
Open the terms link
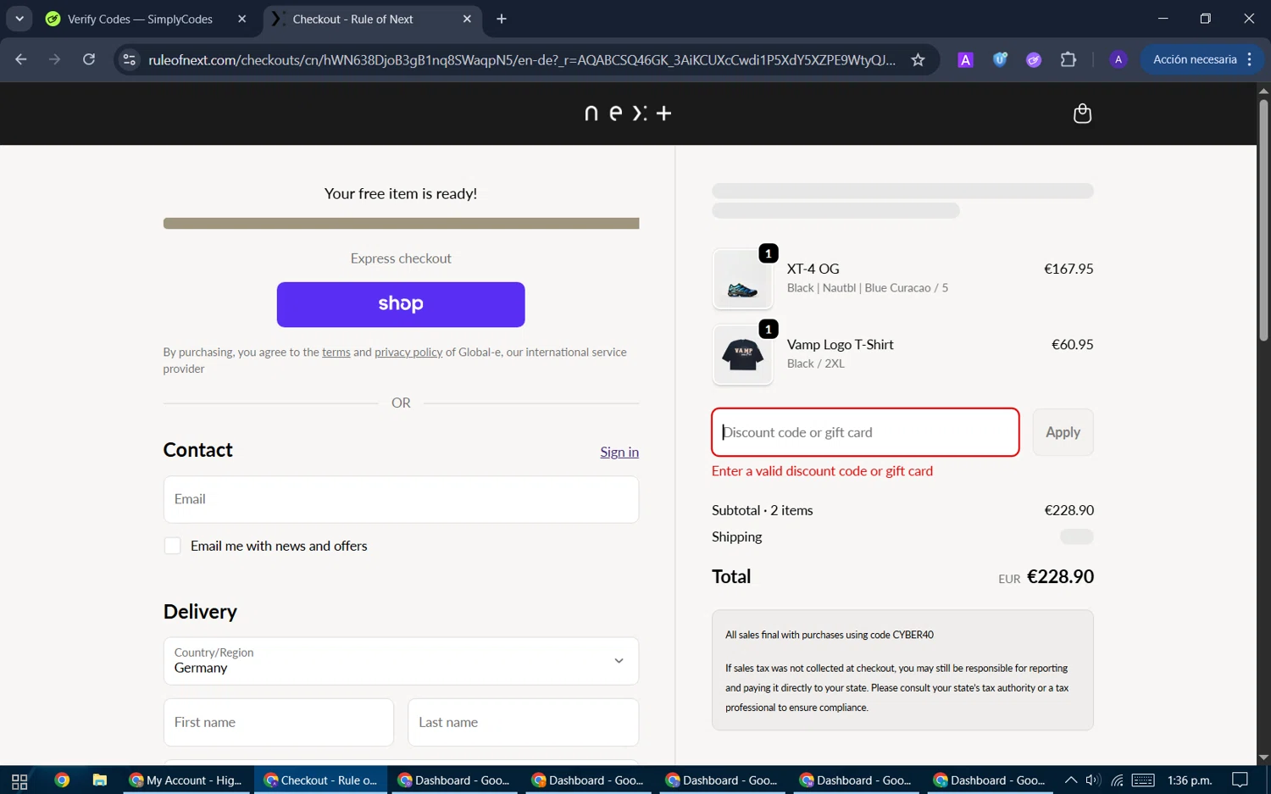coord(336,353)
